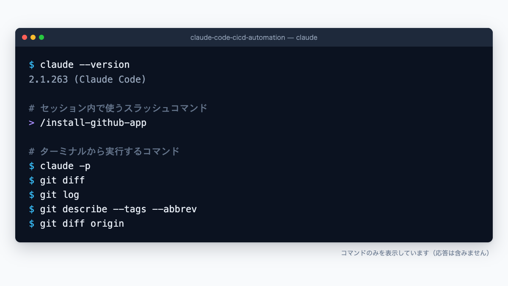Click the red close window button
The image size is (508, 286).
25,37
